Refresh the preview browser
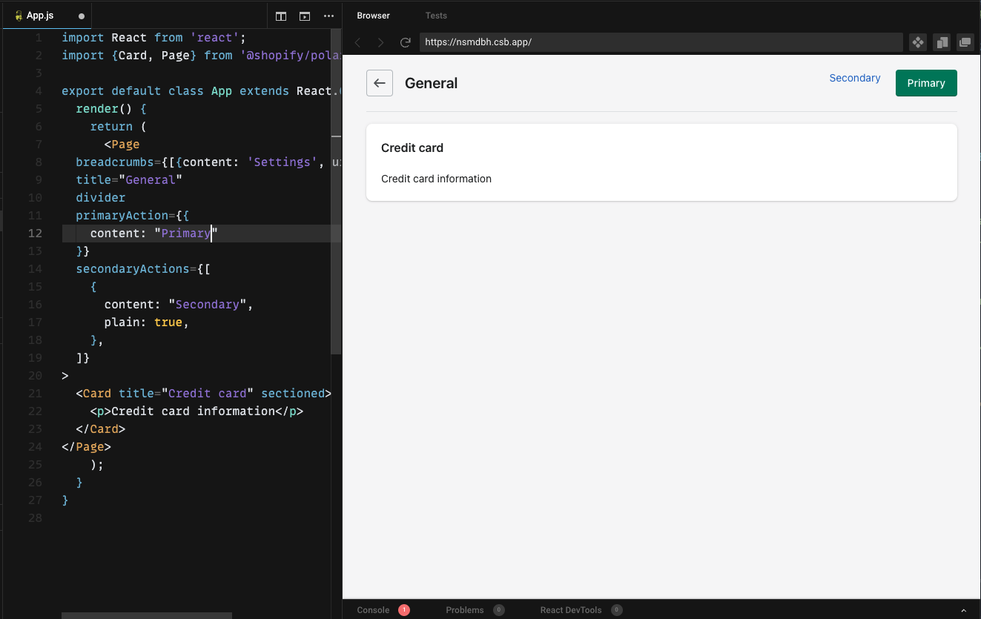981x619 pixels. coord(405,42)
